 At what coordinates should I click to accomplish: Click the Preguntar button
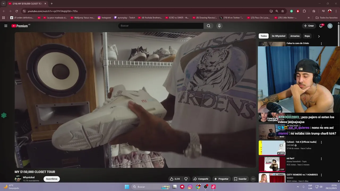pos(221,179)
